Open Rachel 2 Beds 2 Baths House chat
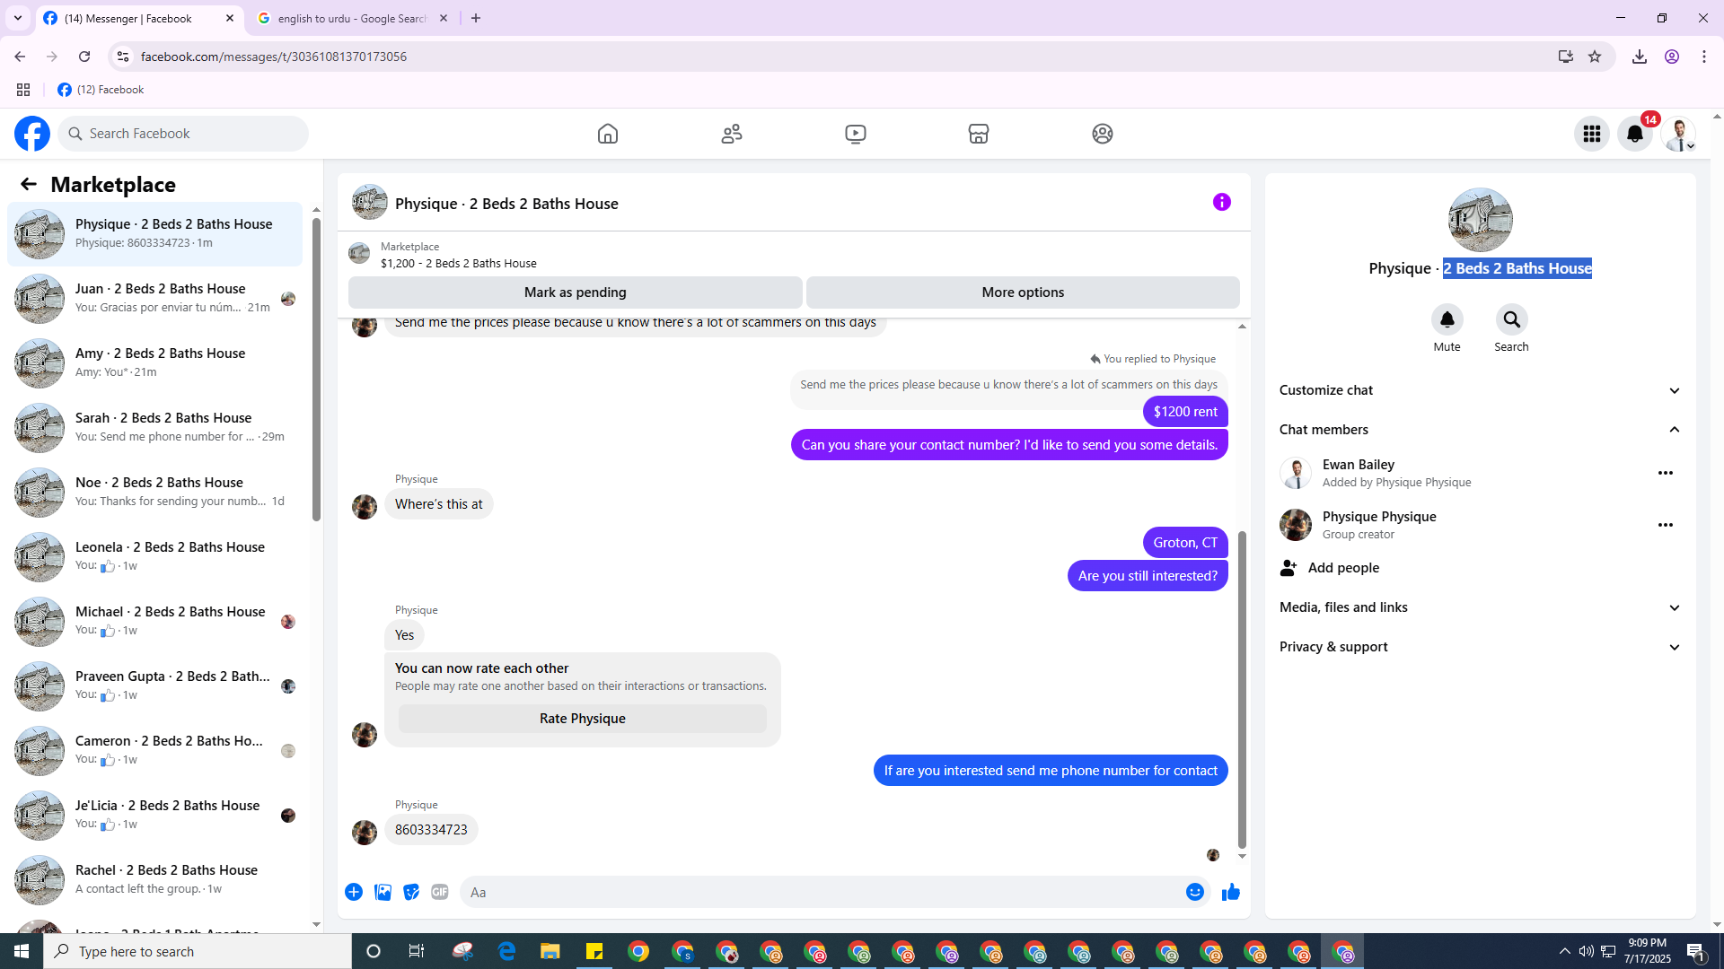The height and width of the screenshot is (969, 1724). 154,880
